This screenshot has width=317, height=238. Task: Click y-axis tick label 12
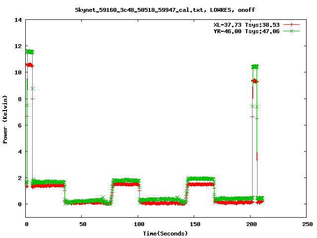point(18,46)
